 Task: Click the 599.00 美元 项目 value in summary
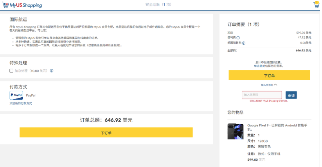(304, 33)
